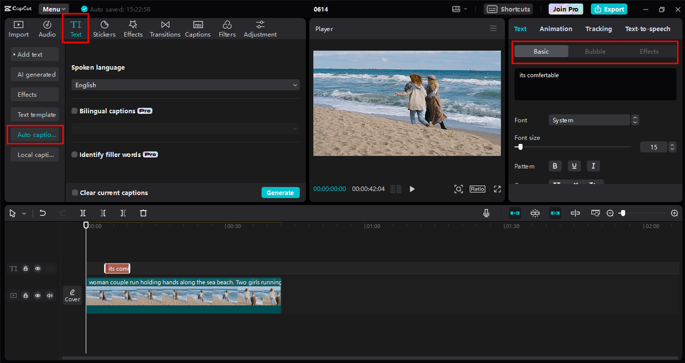Select the Effects sub-tab in text panel
This screenshot has width=685, height=363.
coord(649,51)
